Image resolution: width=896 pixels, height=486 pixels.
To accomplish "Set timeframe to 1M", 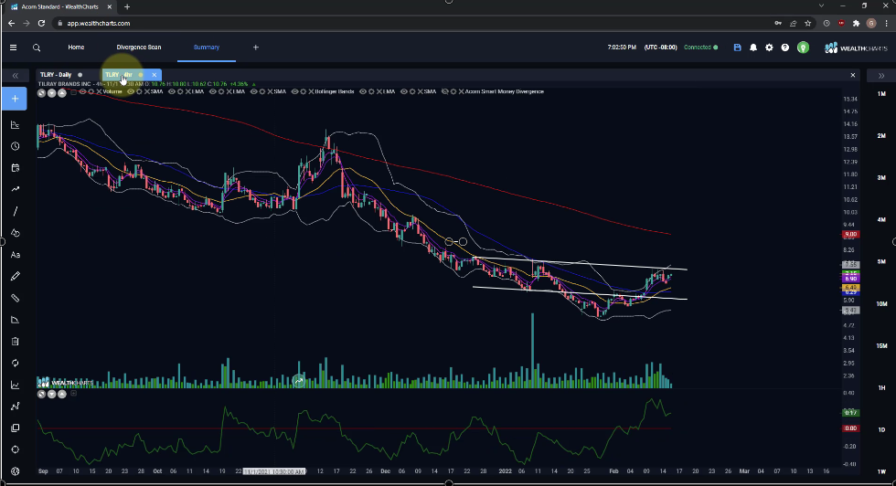I will [x=881, y=94].
